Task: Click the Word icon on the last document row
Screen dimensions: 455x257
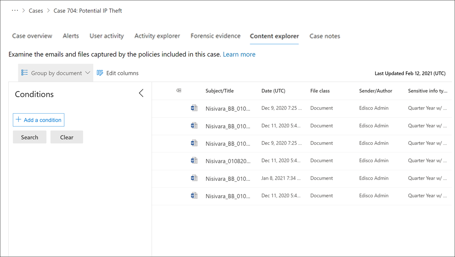Action: coord(194,195)
